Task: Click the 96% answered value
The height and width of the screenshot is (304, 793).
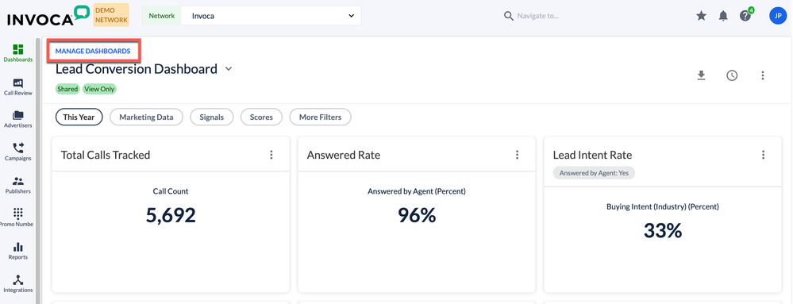Action: click(417, 215)
